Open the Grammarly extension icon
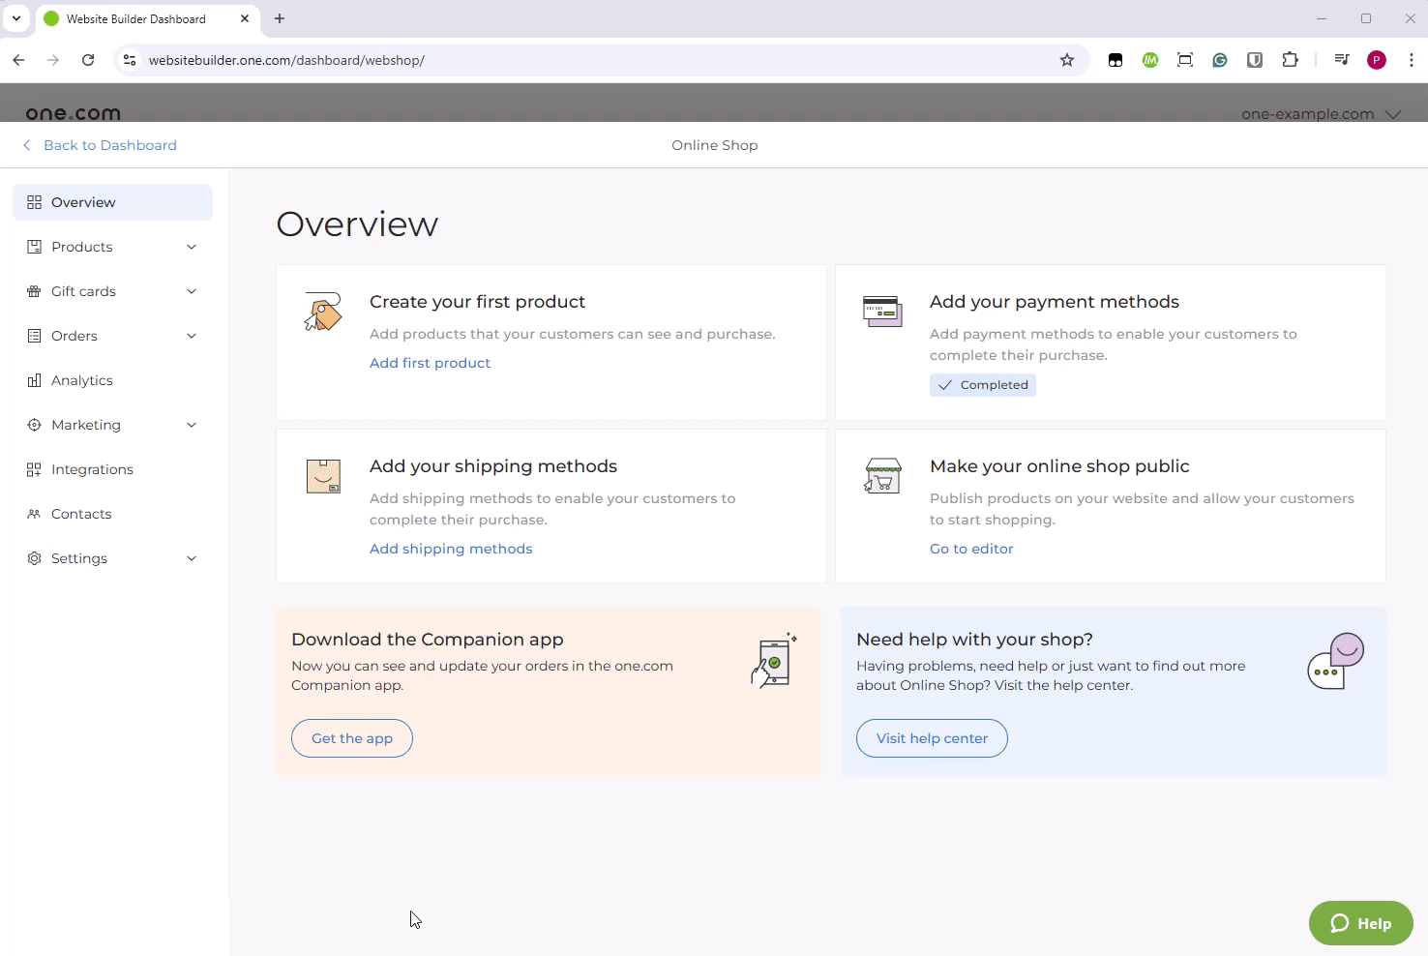The height and width of the screenshot is (956, 1428). (x=1219, y=60)
